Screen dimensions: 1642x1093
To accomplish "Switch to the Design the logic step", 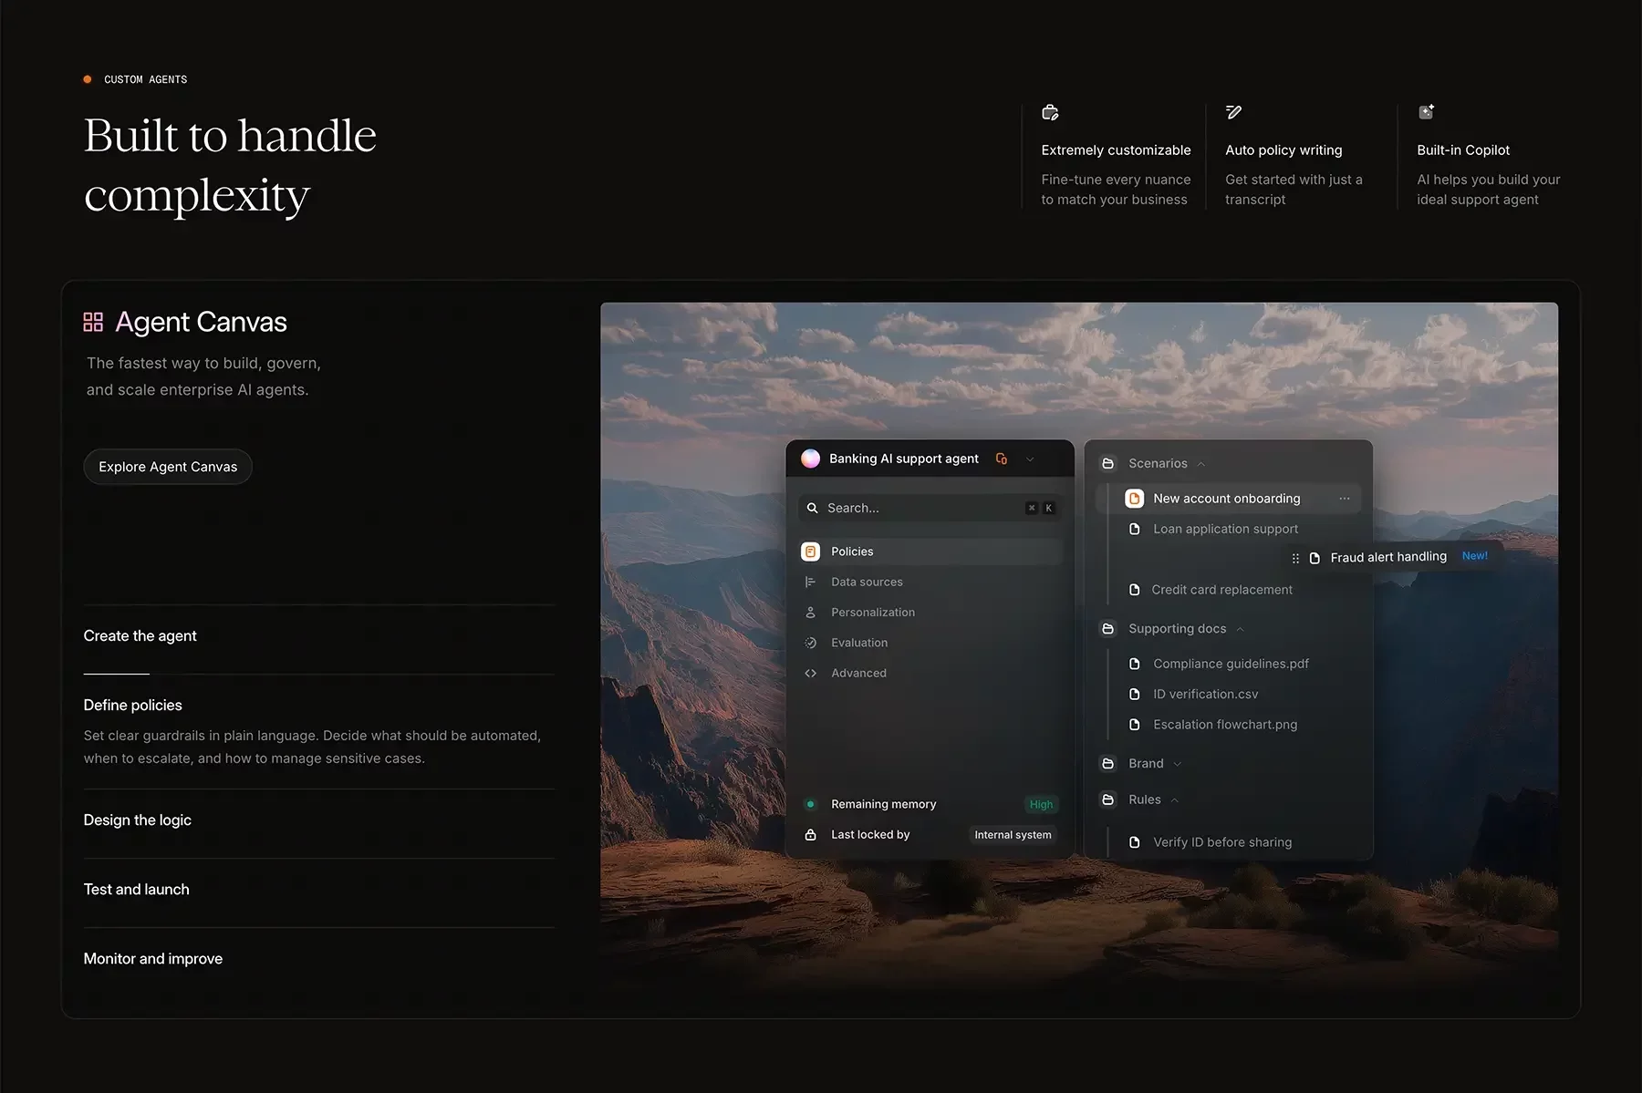I will tap(138, 820).
